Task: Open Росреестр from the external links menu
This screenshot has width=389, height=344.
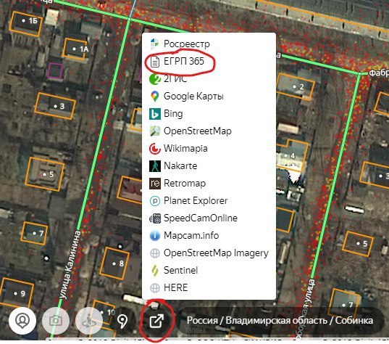Action: point(209,44)
